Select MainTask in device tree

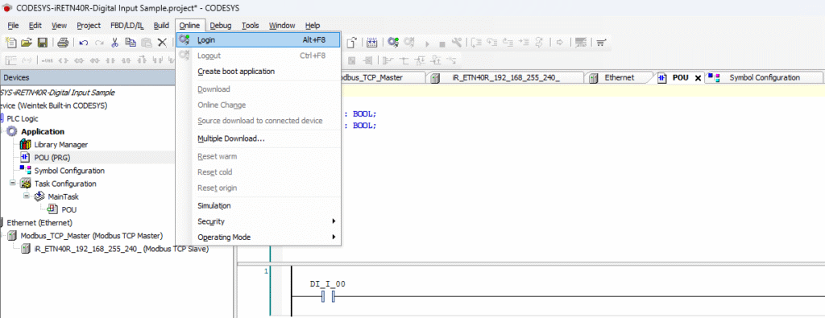(x=63, y=196)
